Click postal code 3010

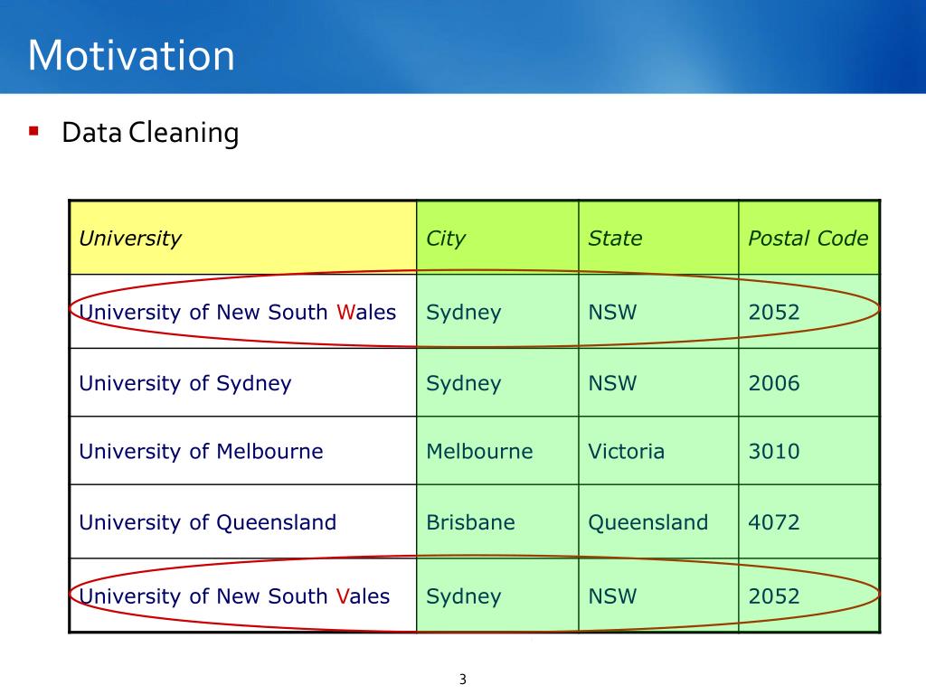coord(808,451)
